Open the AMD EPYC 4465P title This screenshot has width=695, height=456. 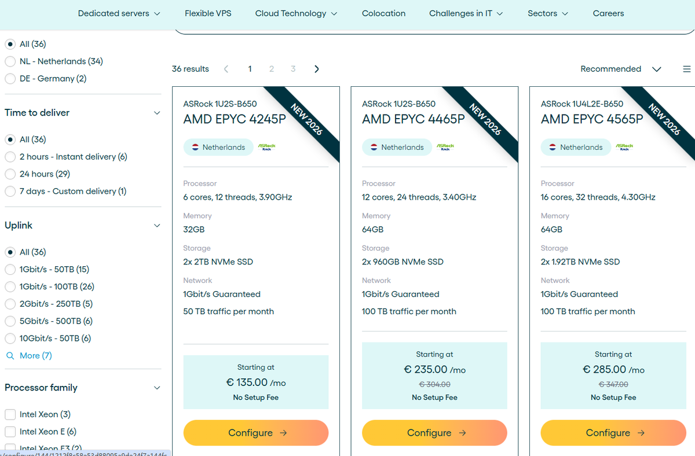point(414,119)
